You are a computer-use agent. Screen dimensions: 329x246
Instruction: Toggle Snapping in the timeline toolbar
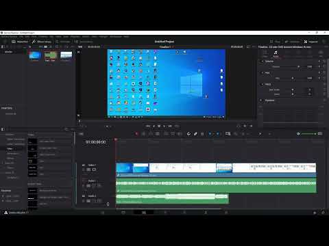point(188,134)
